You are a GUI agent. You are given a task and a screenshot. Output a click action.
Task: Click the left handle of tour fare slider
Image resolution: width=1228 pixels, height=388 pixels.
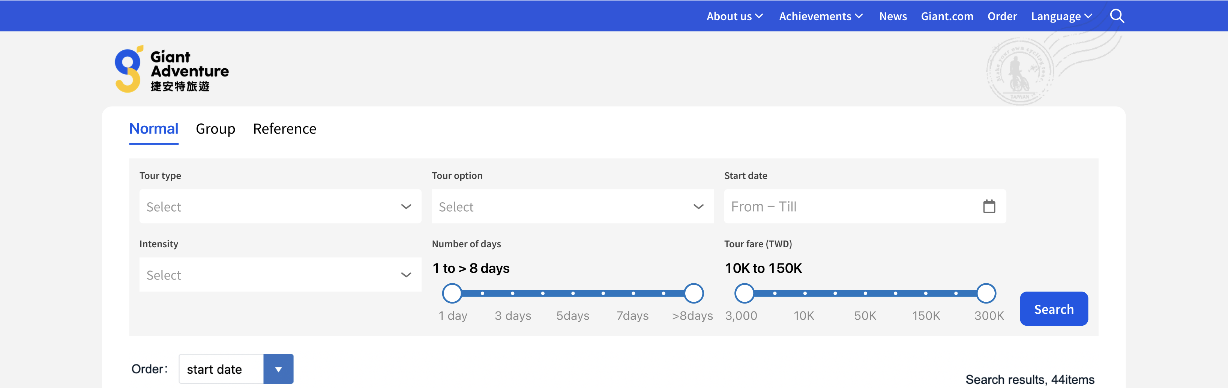click(x=744, y=293)
